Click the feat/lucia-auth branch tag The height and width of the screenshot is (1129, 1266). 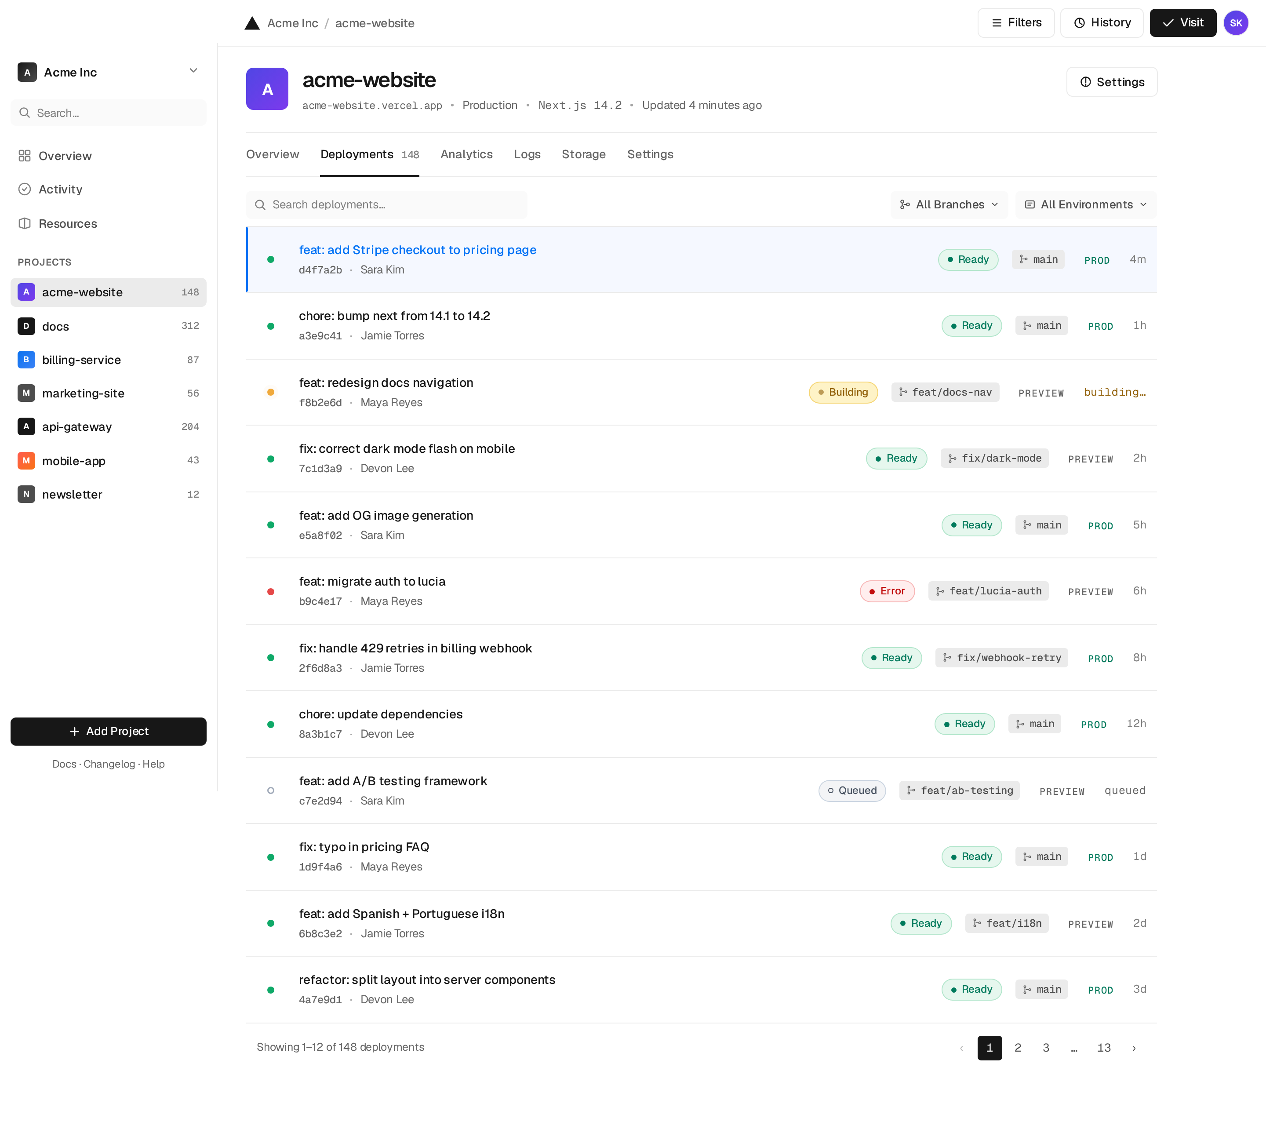[989, 590]
